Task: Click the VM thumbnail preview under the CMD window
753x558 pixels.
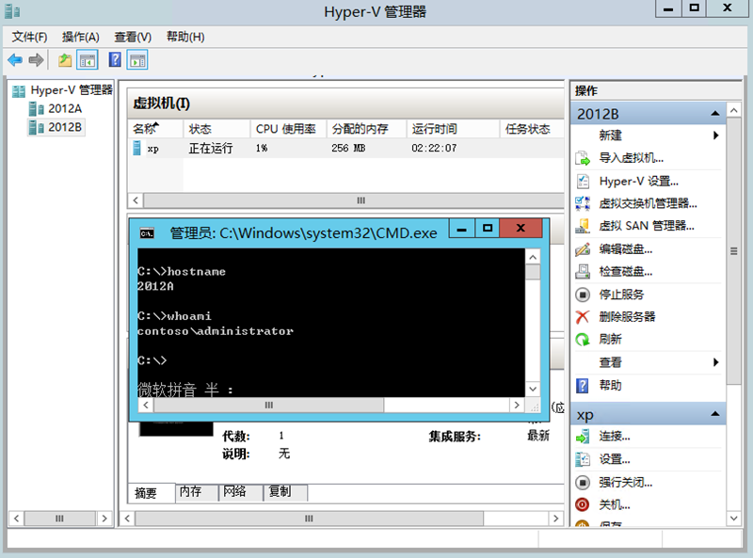Action: click(x=176, y=429)
